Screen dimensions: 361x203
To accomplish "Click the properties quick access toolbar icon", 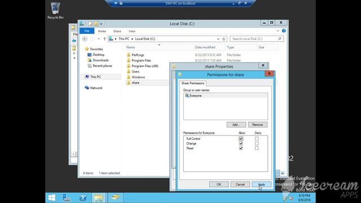I will pyautogui.click(x=90, y=24).
